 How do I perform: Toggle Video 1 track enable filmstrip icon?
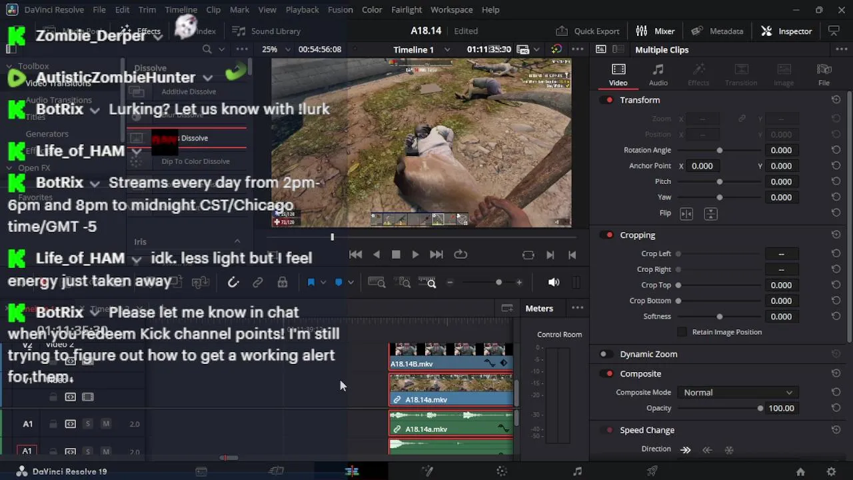(87, 397)
